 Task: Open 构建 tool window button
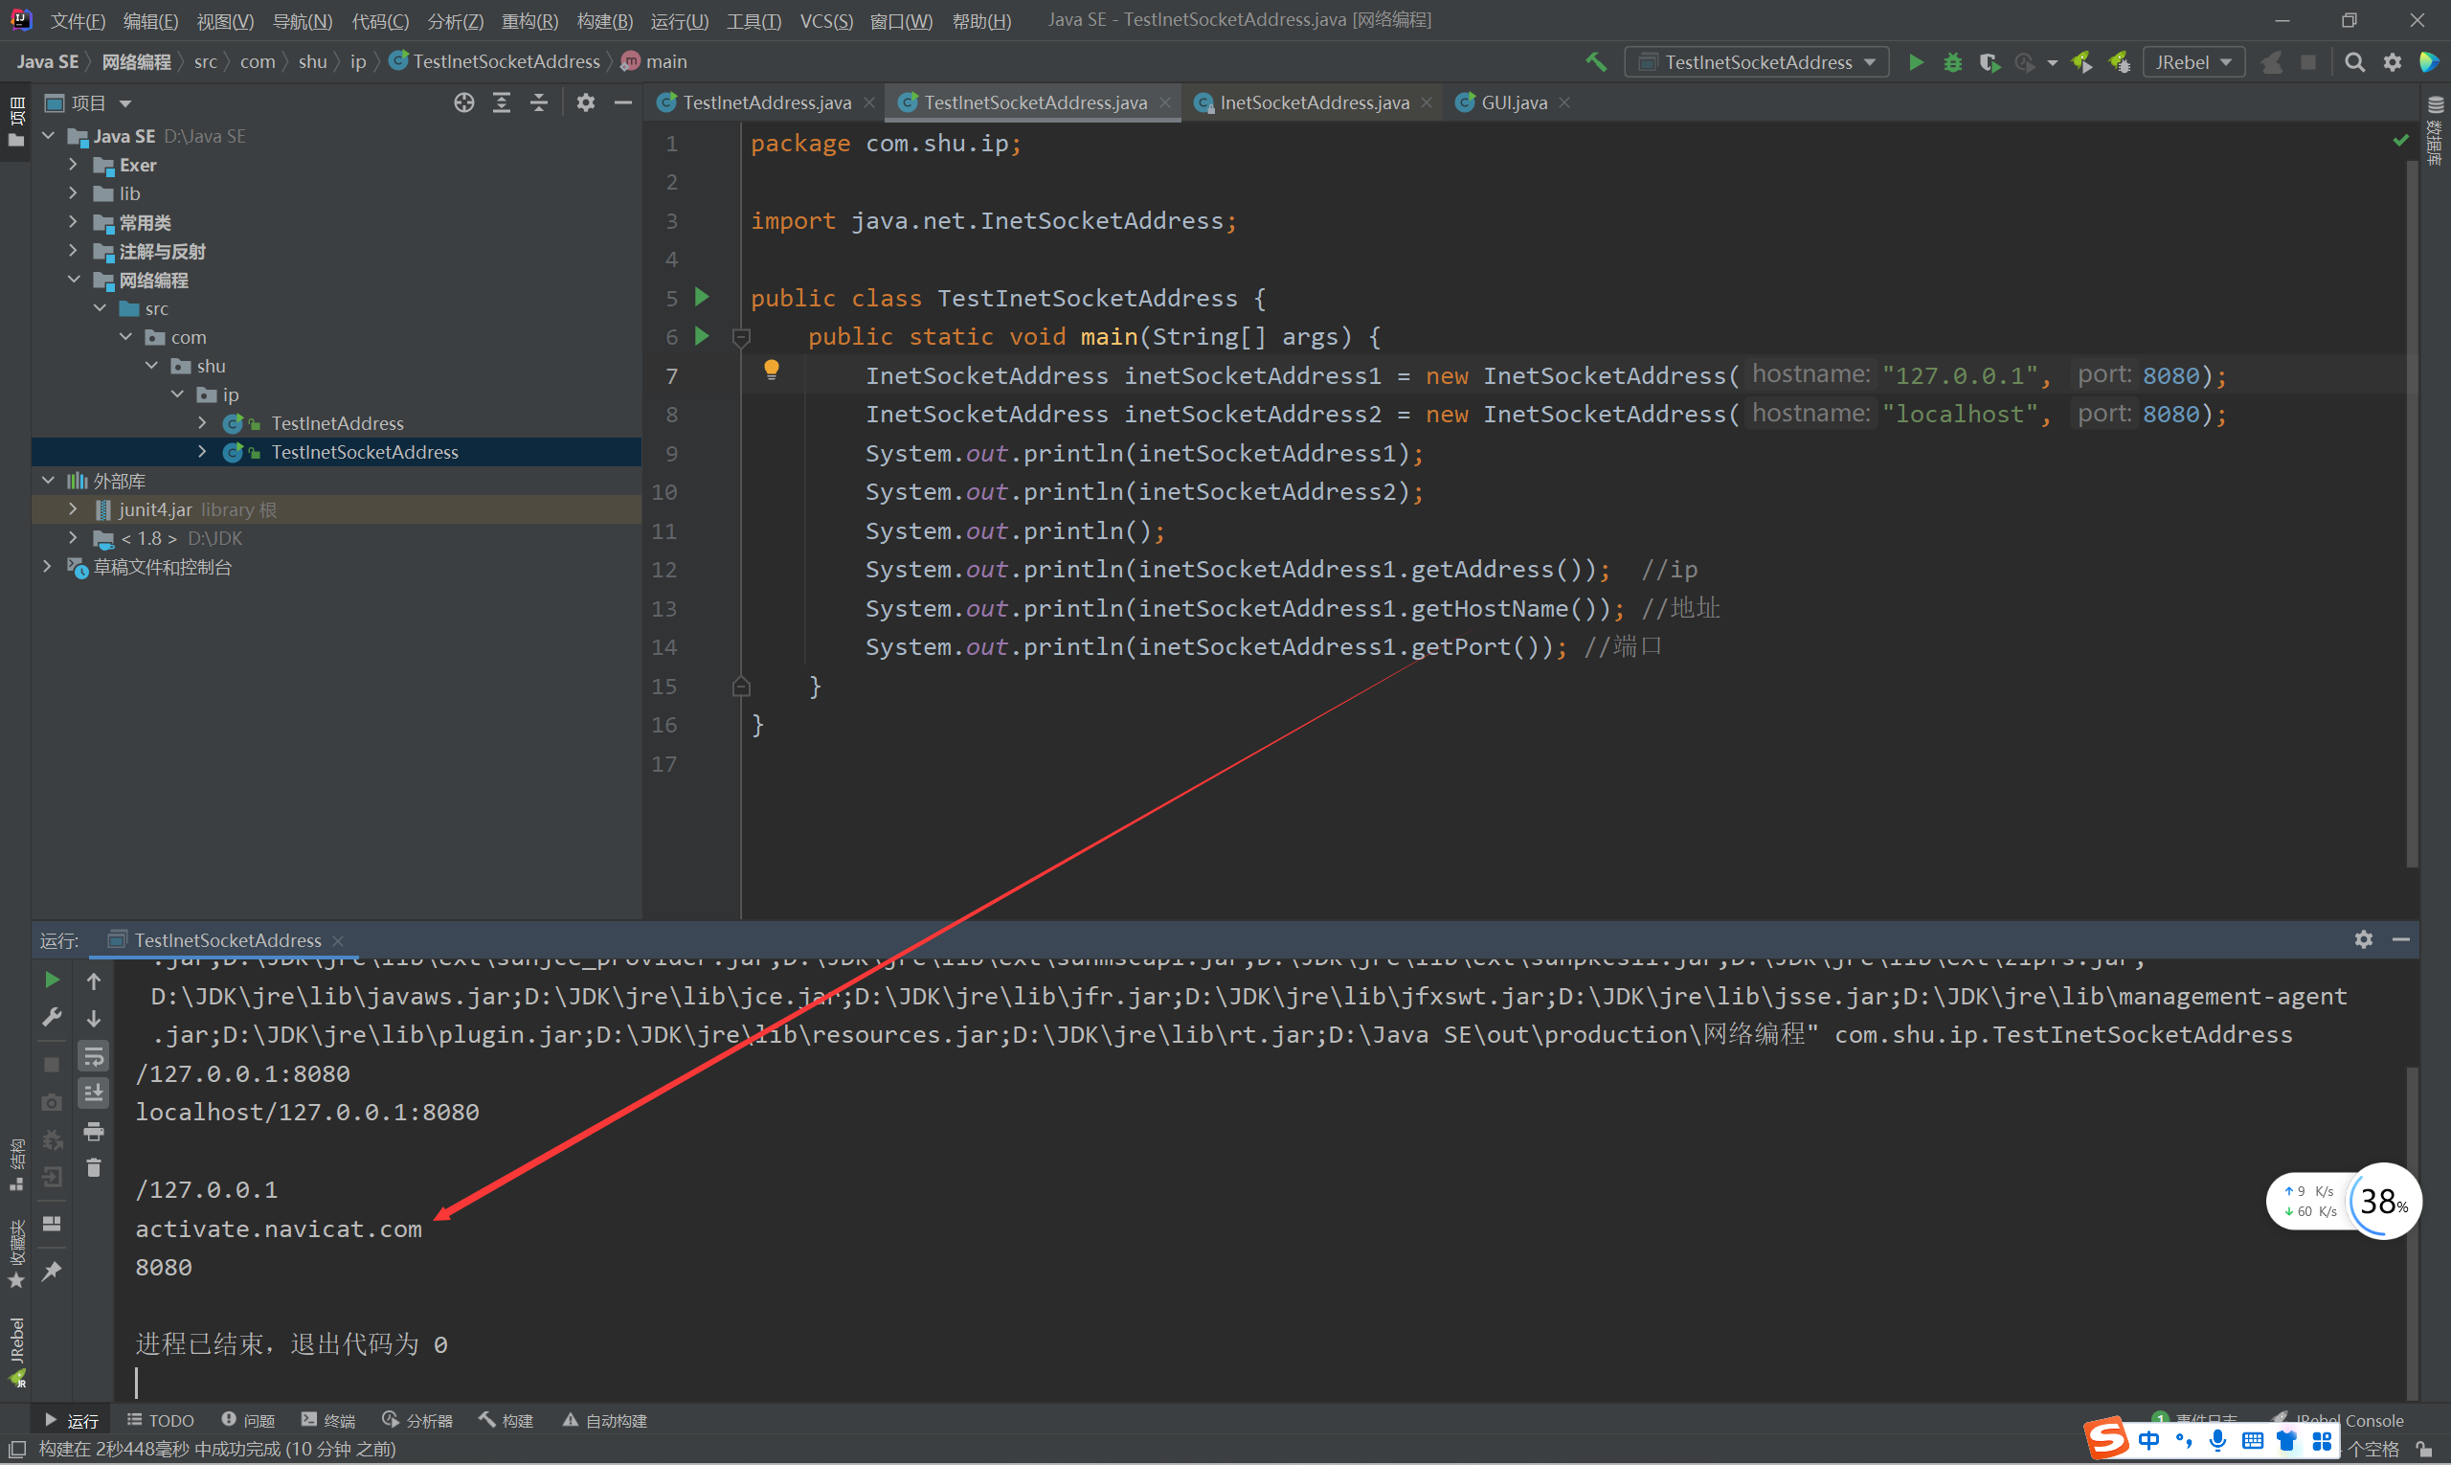[506, 1420]
